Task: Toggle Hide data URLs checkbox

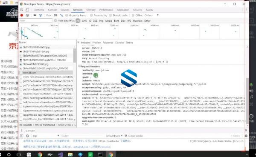Action: click(x=55, y=20)
